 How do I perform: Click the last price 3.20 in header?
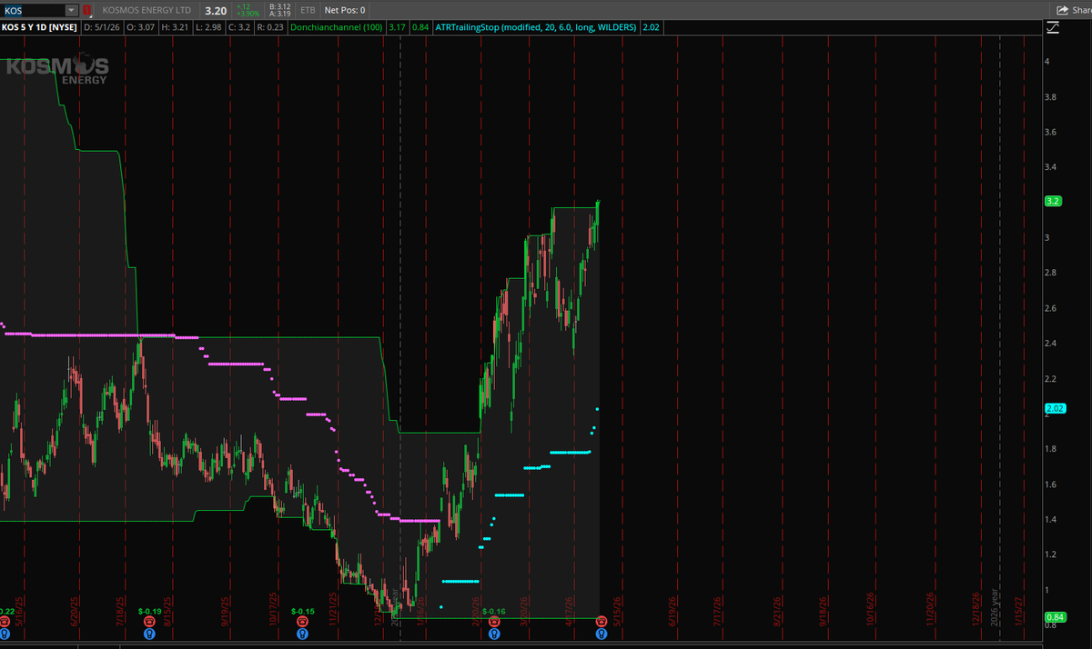(x=216, y=10)
